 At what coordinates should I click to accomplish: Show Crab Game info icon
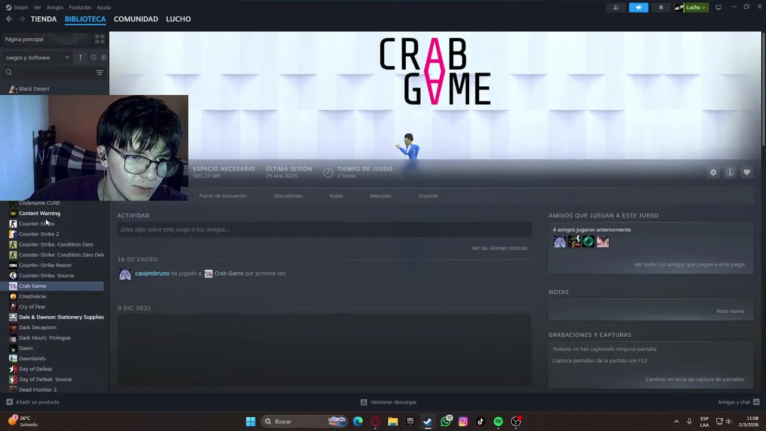[729, 172]
